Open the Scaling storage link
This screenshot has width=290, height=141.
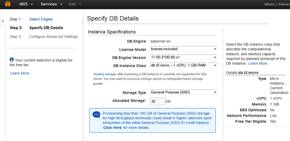tap(105, 74)
